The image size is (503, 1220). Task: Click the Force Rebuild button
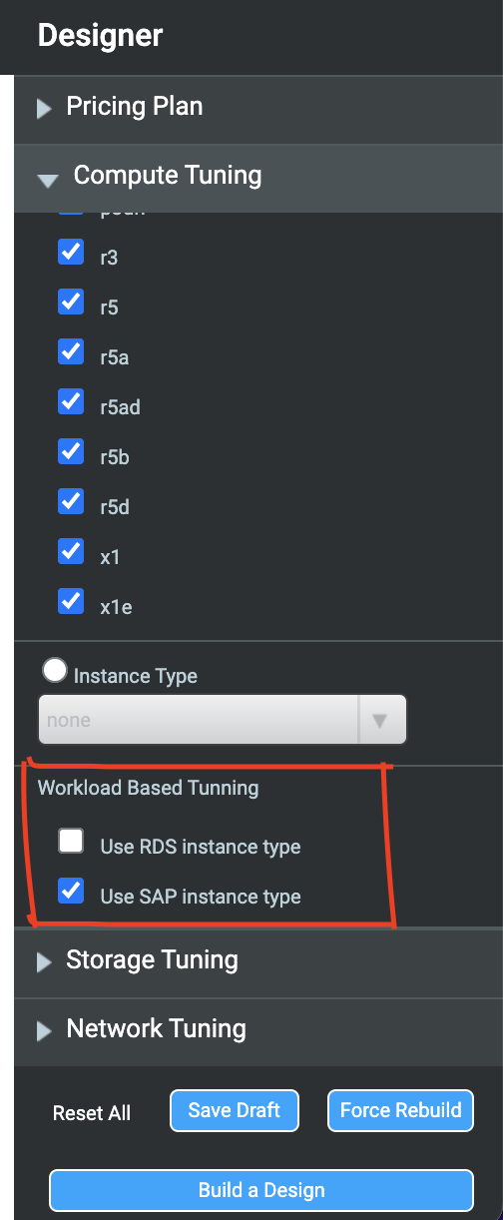coord(401,1110)
